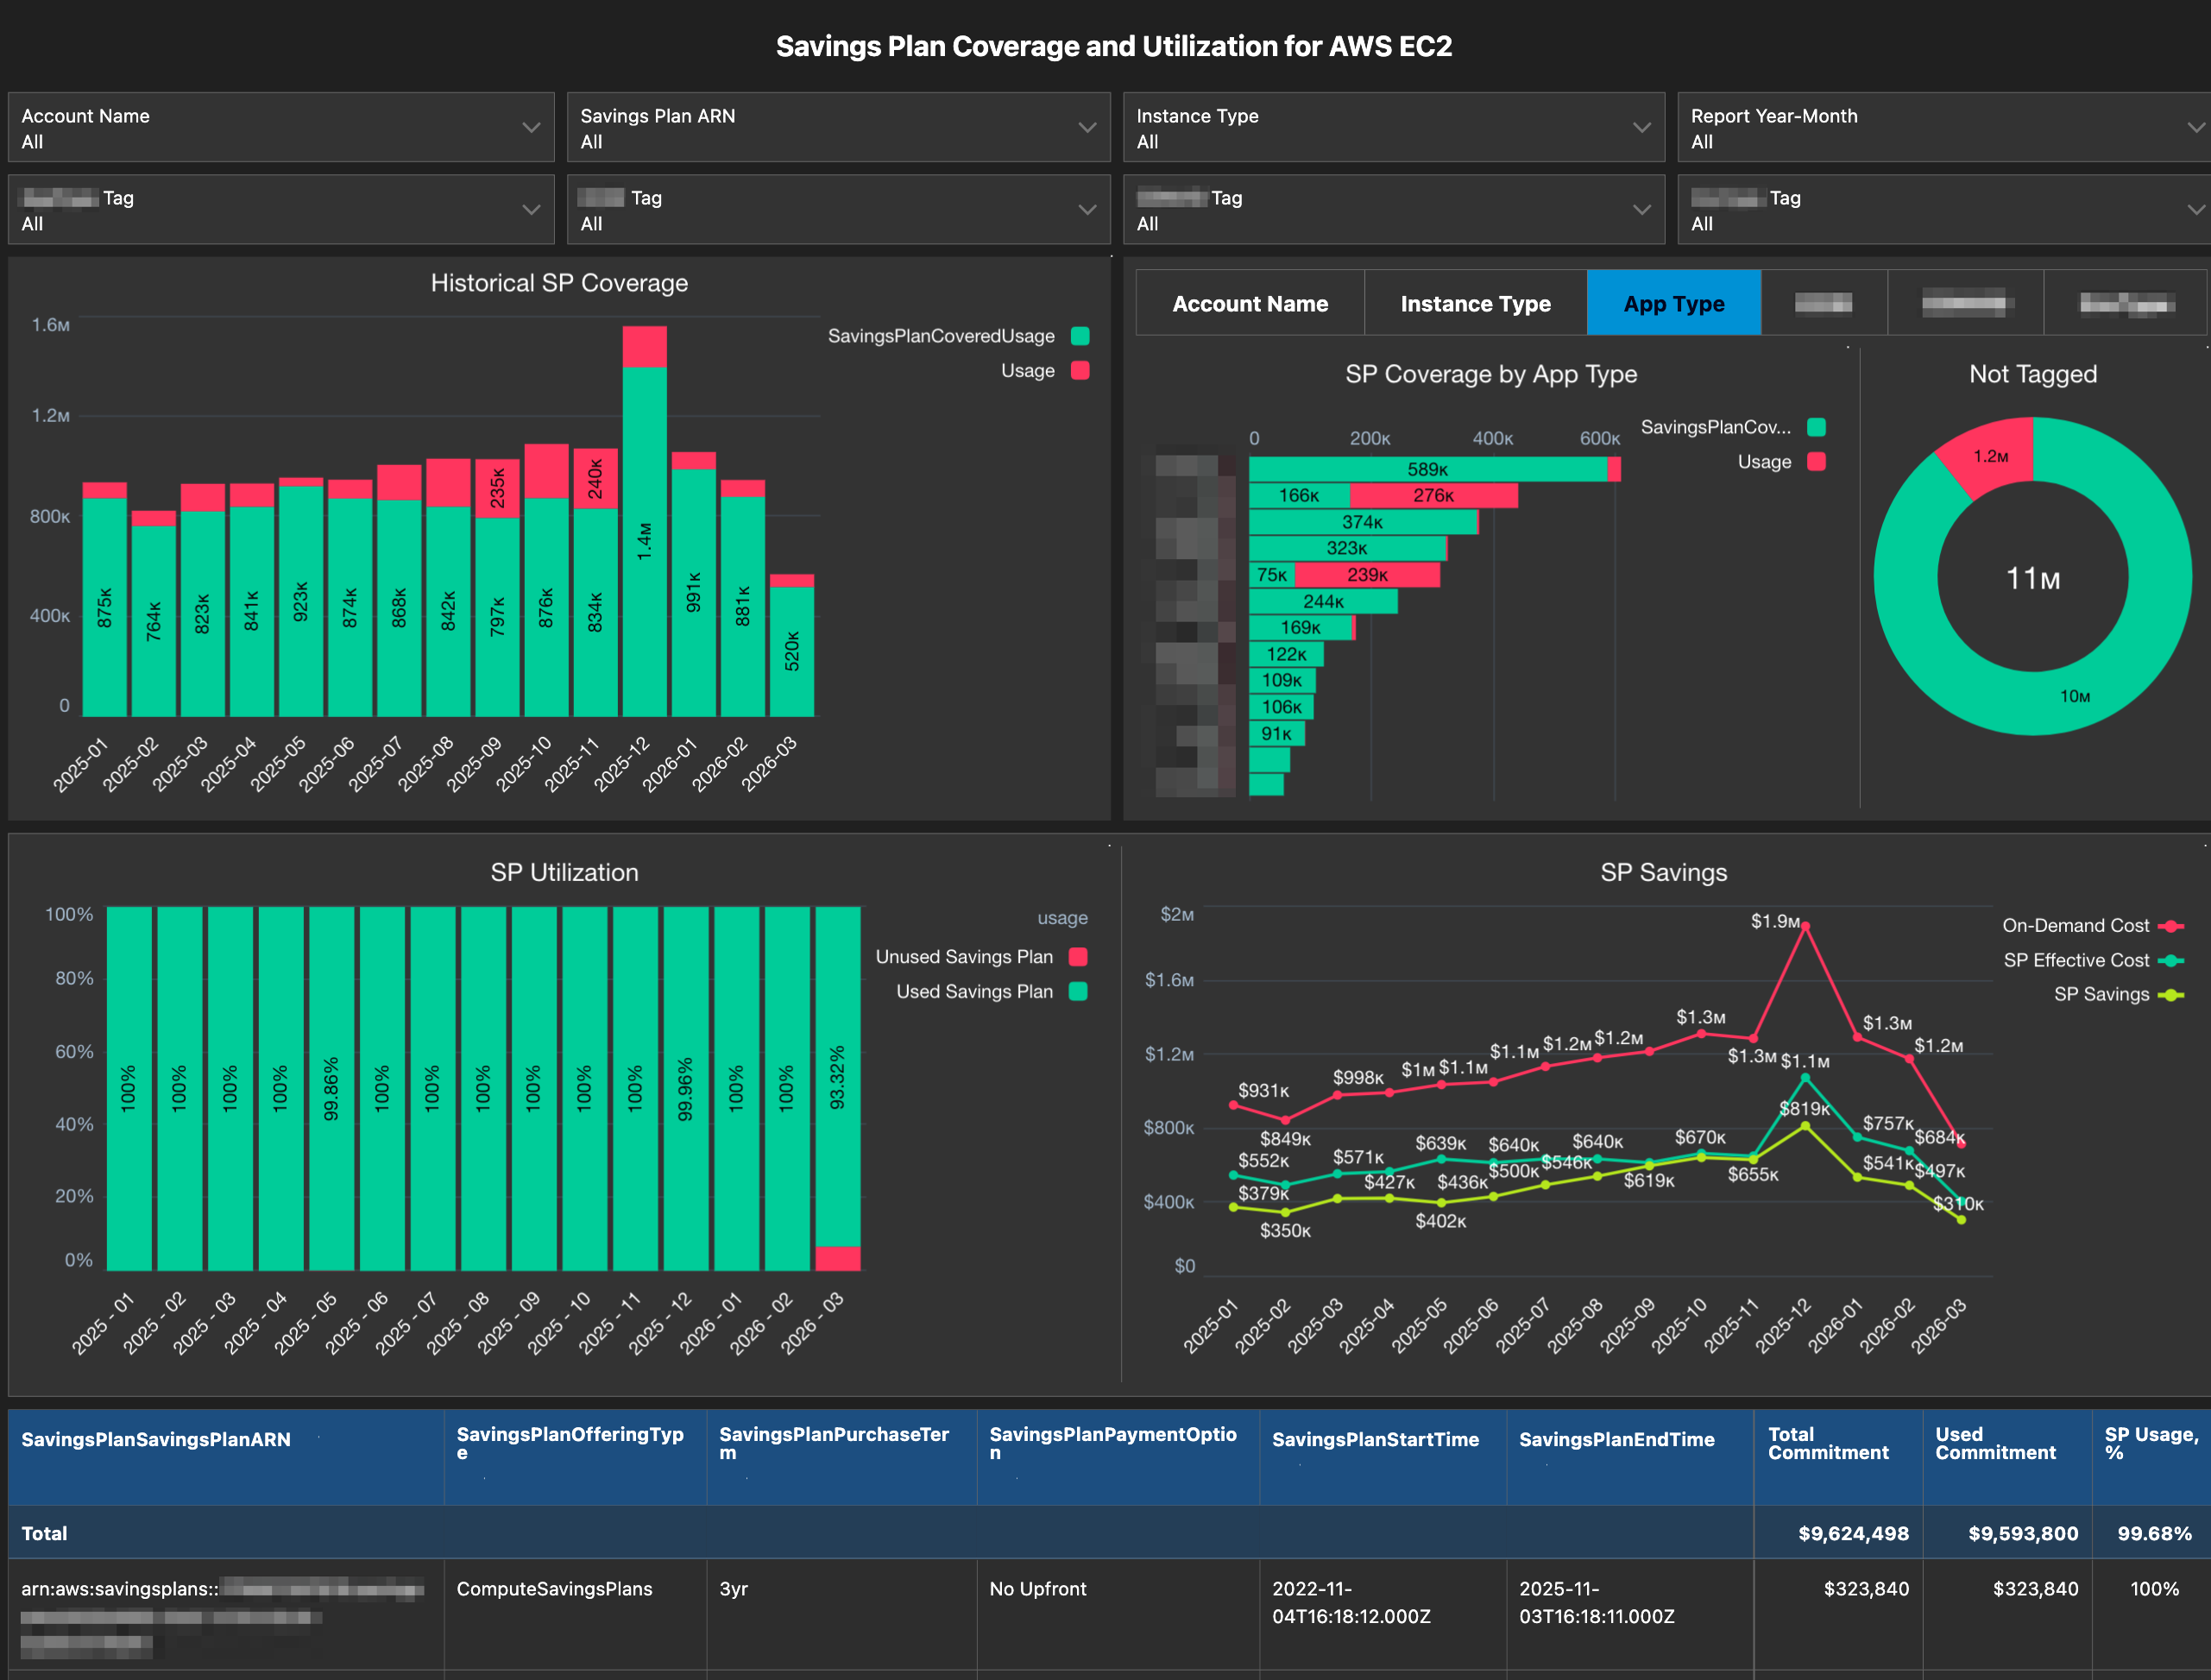This screenshot has height=1680, width=2211.
Task: Open the Savings Plan ARN filter dropdown
Action: click(x=838, y=128)
